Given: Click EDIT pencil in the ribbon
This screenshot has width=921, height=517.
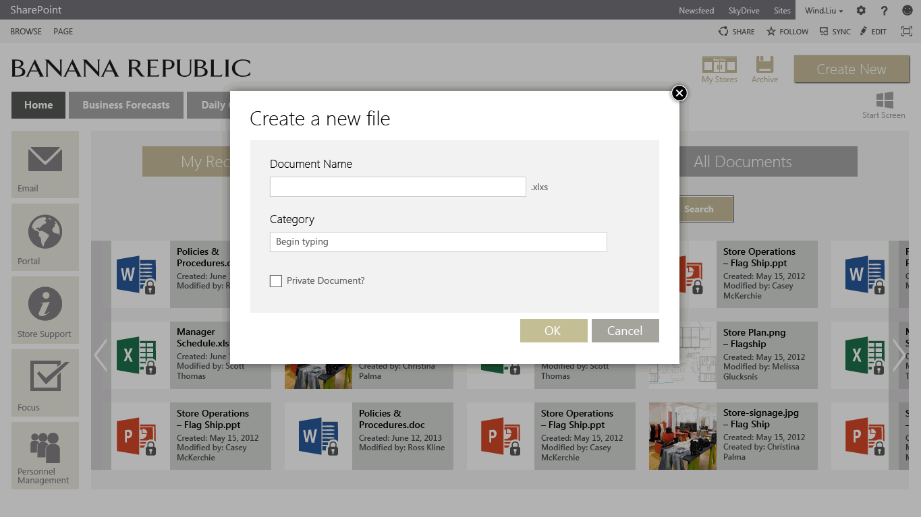Looking at the screenshot, I should tap(873, 32).
